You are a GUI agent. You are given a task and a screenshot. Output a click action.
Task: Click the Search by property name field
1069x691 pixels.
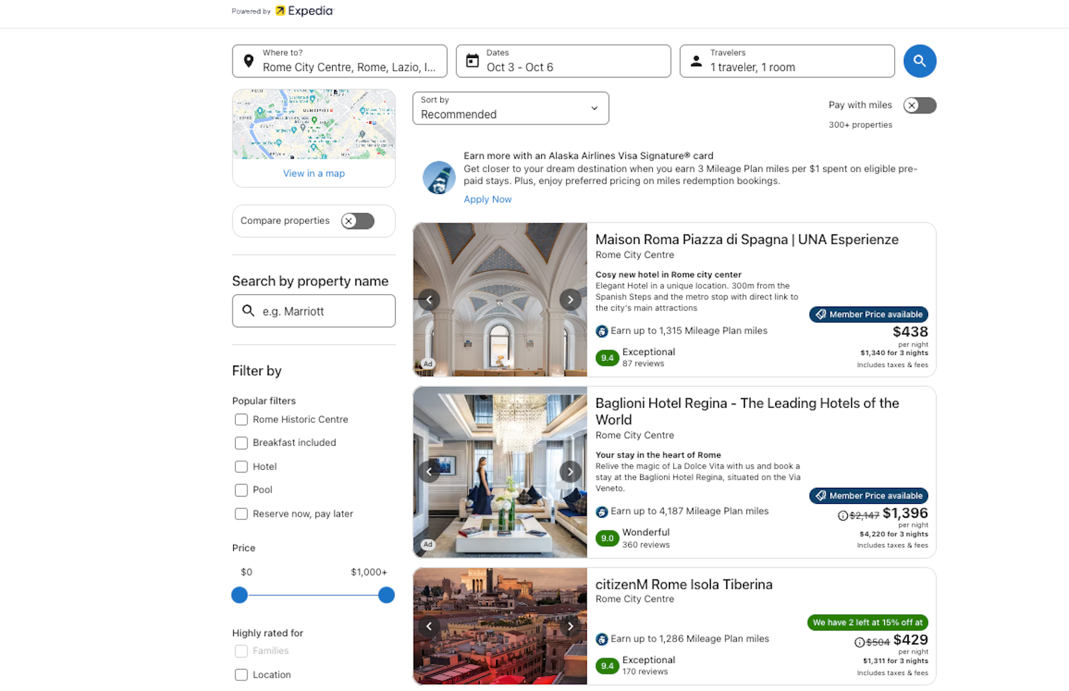pos(314,311)
